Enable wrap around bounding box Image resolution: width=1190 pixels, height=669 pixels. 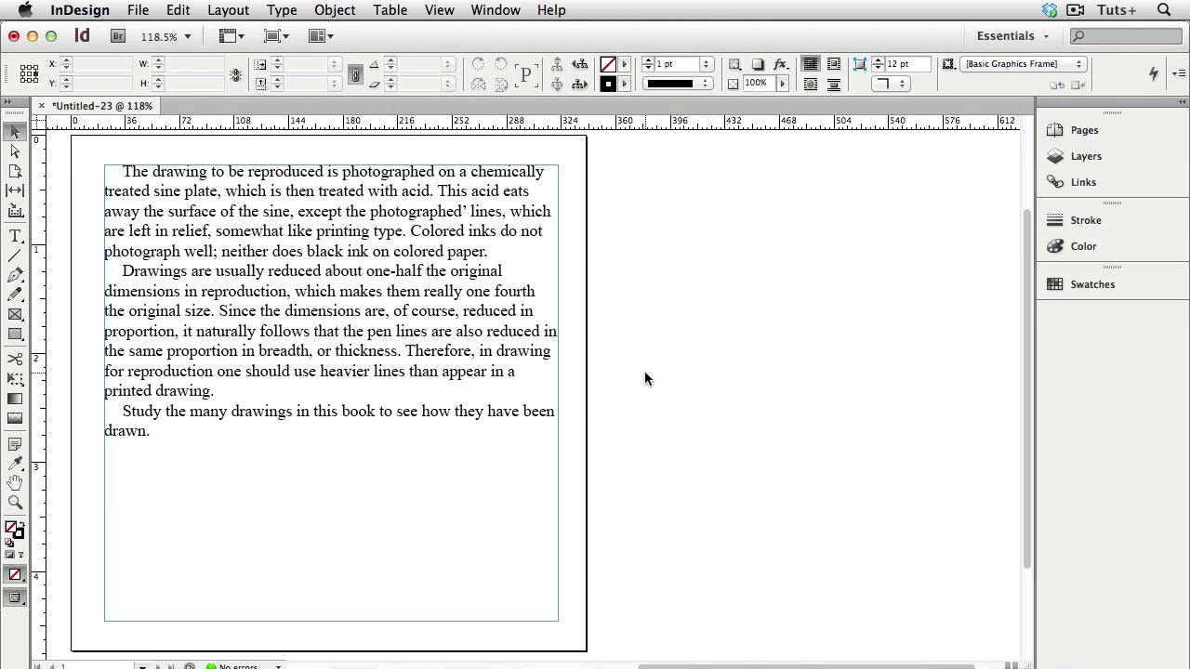834,64
